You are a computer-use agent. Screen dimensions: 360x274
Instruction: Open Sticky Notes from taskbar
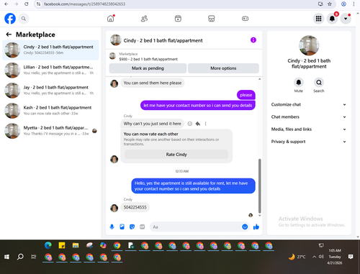(x=62, y=245)
